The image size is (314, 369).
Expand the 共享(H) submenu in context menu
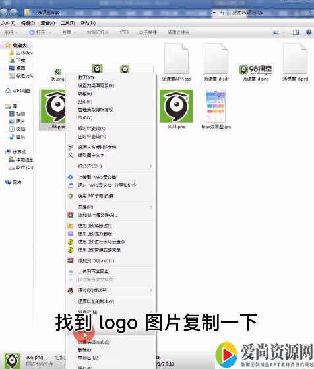(x=110, y=207)
